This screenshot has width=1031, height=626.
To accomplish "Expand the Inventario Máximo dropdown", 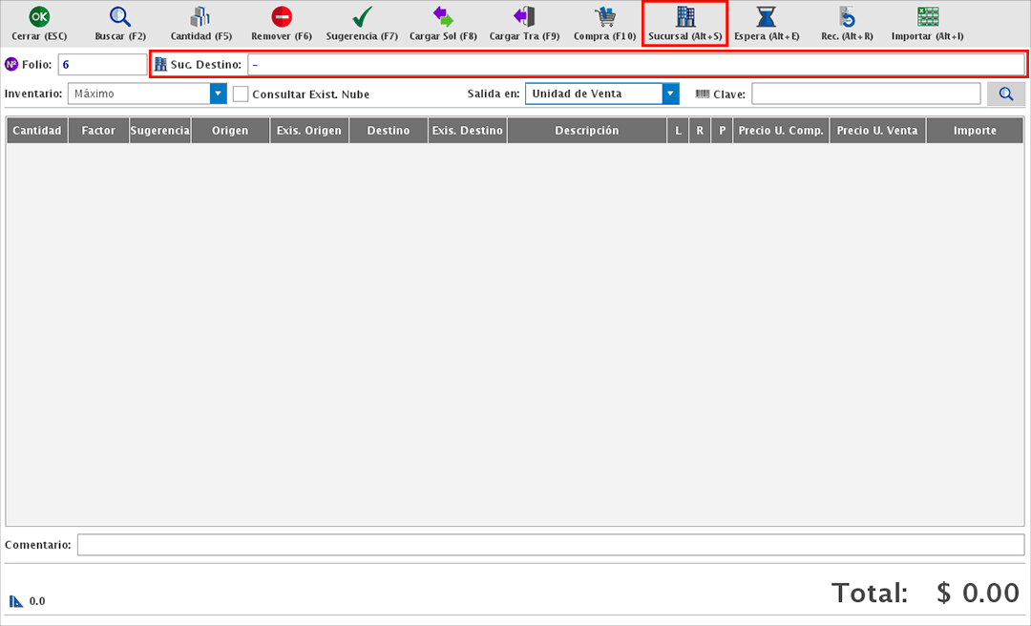I will 219,94.
